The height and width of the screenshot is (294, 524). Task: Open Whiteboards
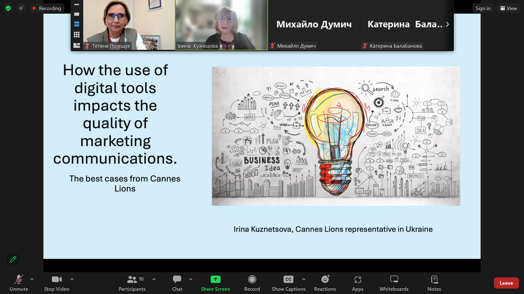394,282
